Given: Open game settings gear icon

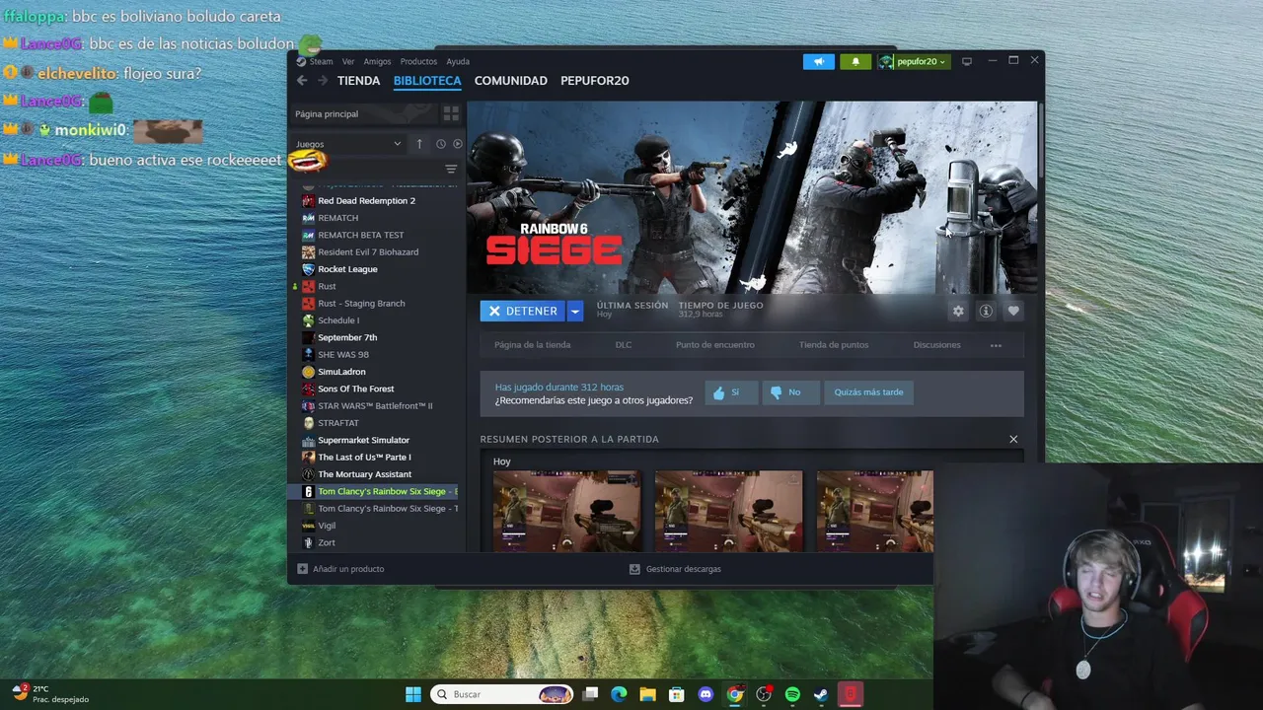Looking at the screenshot, I should tap(958, 311).
